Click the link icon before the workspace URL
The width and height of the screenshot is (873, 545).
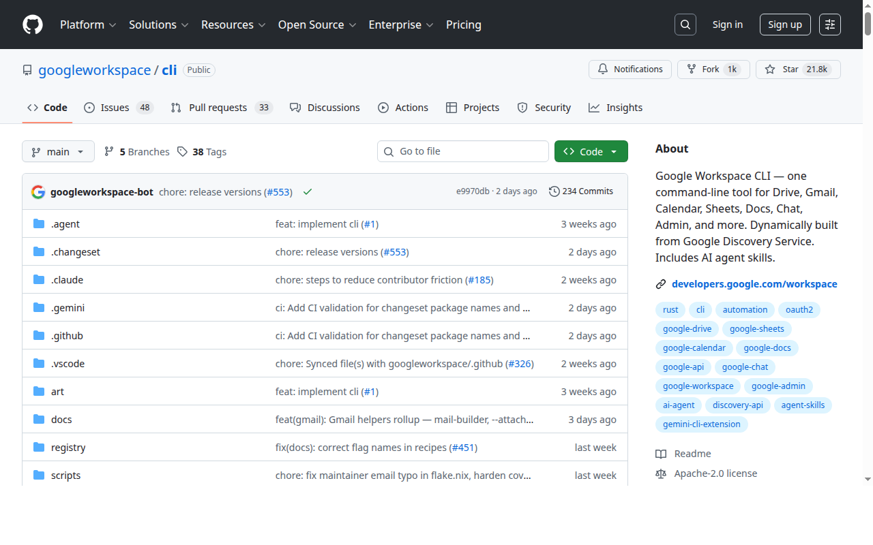[x=660, y=283]
